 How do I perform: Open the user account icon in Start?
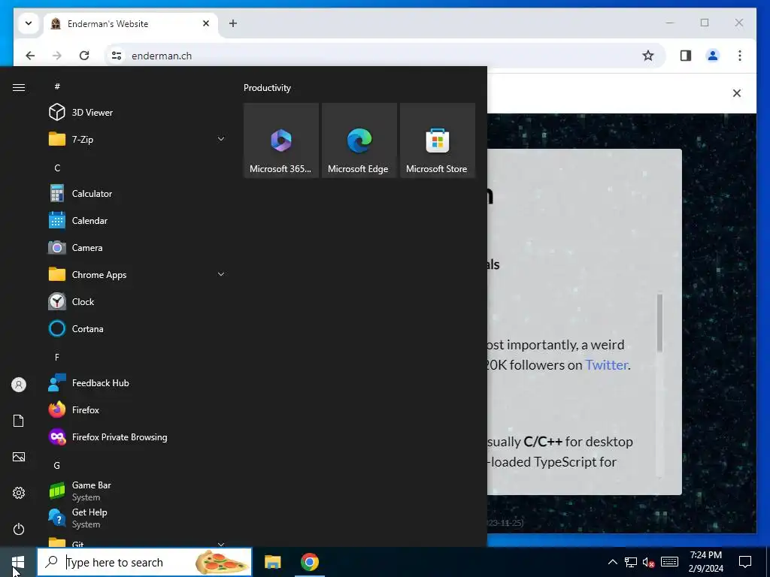click(19, 385)
